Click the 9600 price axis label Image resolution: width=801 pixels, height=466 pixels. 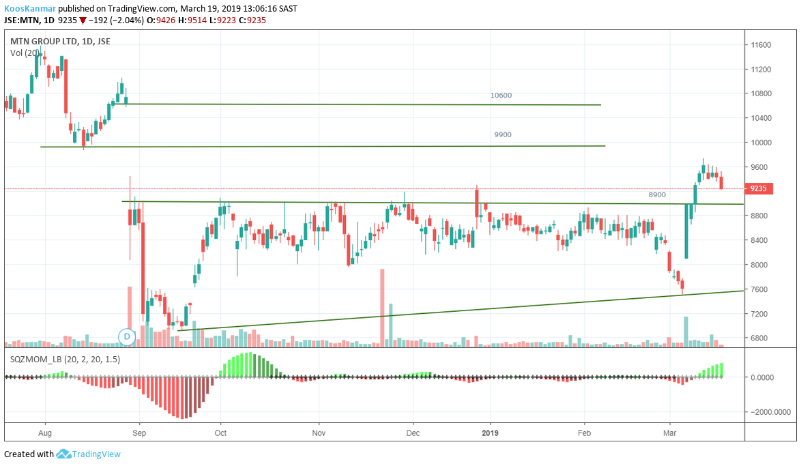pyautogui.click(x=759, y=167)
